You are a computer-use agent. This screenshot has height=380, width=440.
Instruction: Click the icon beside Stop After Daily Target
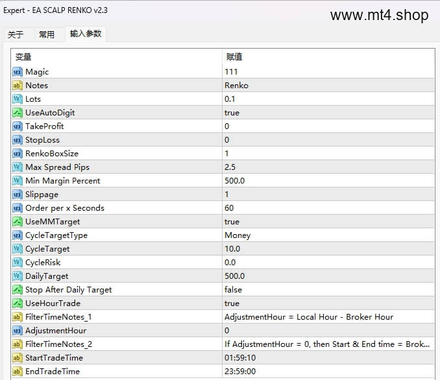(17, 290)
